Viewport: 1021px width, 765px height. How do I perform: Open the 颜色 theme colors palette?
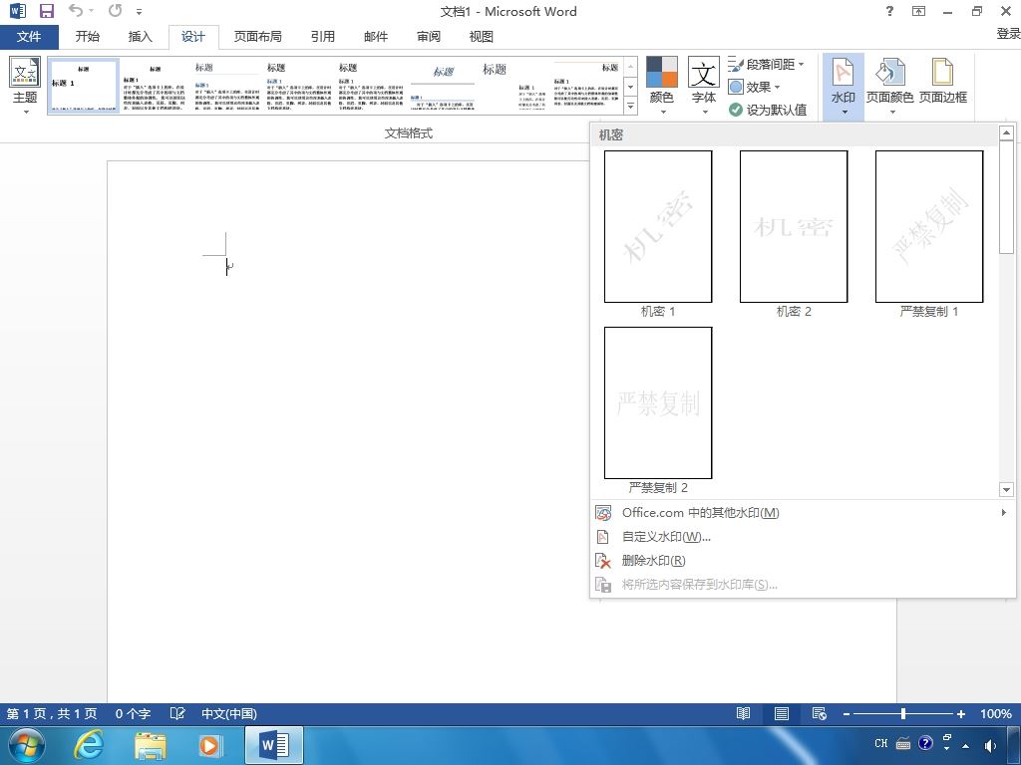tap(662, 86)
